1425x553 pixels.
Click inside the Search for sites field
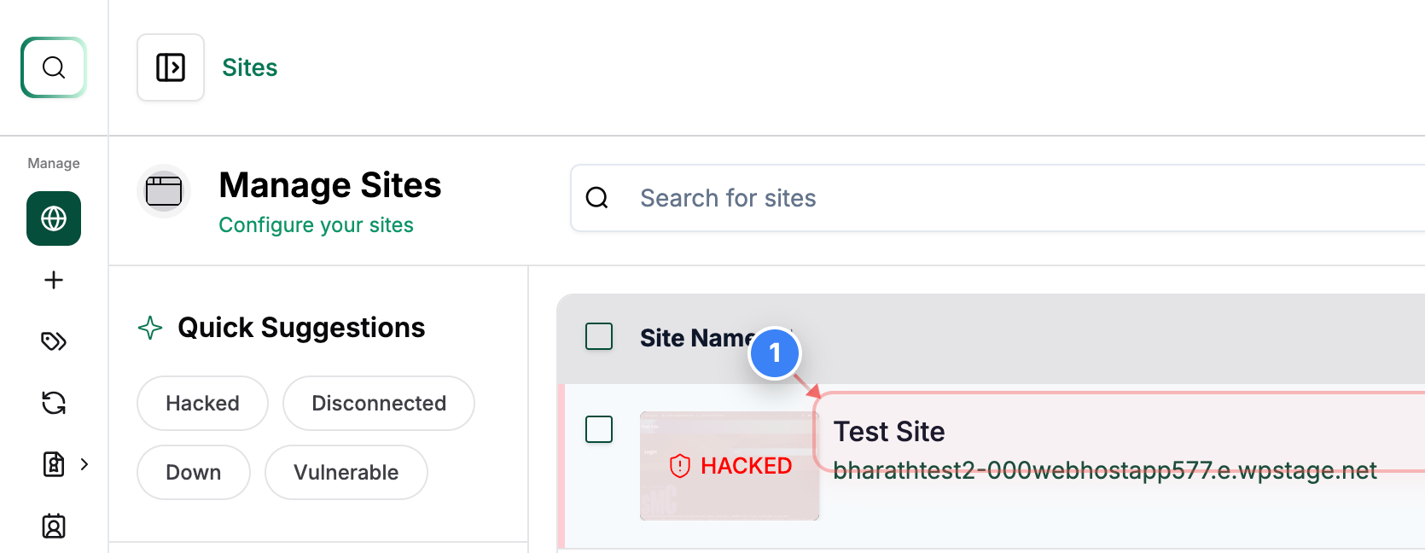[x=853, y=197]
